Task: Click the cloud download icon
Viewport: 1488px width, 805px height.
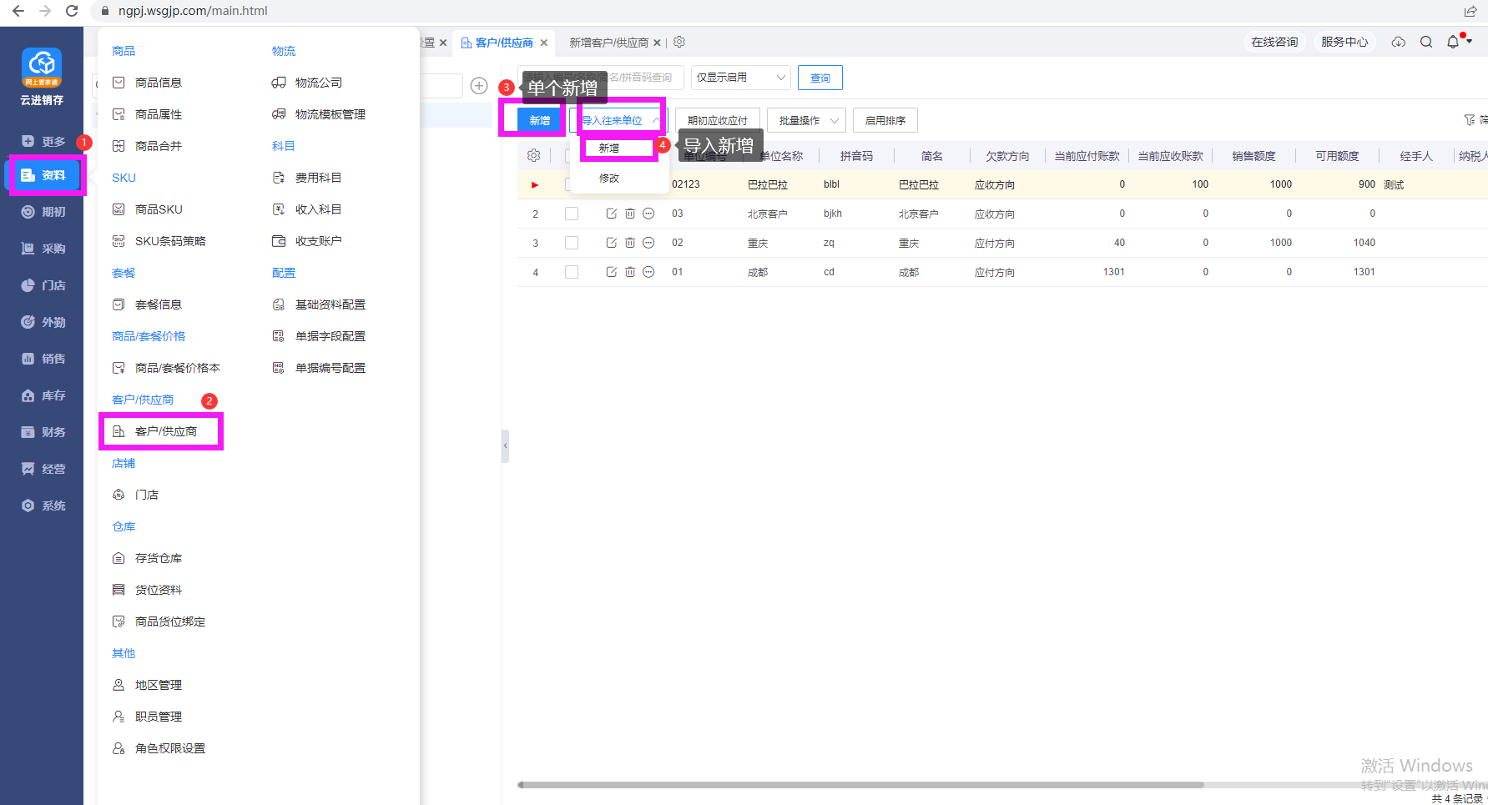Action: coord(1399,43)
